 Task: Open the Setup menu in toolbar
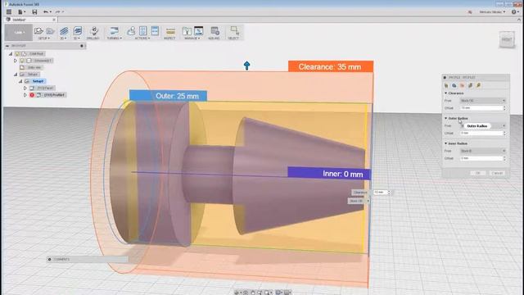pos(43,39)
